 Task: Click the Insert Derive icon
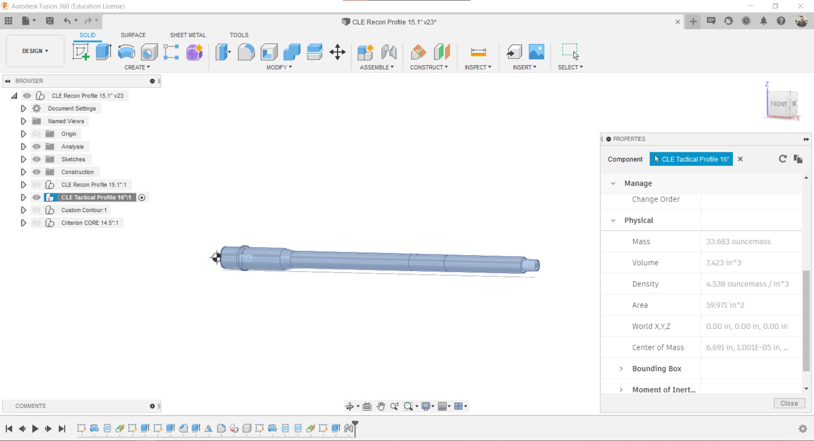point(514,52)
